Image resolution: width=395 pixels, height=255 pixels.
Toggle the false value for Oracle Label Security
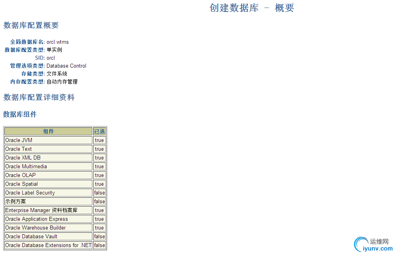point(99,193)
